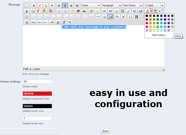
Task: Click the subscript icon
Action: tap(117, 17)
